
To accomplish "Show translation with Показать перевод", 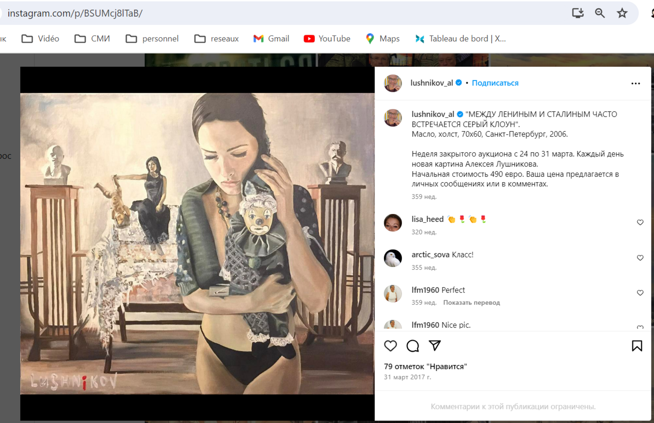I will pyautogui.click(x=471, y=302).
